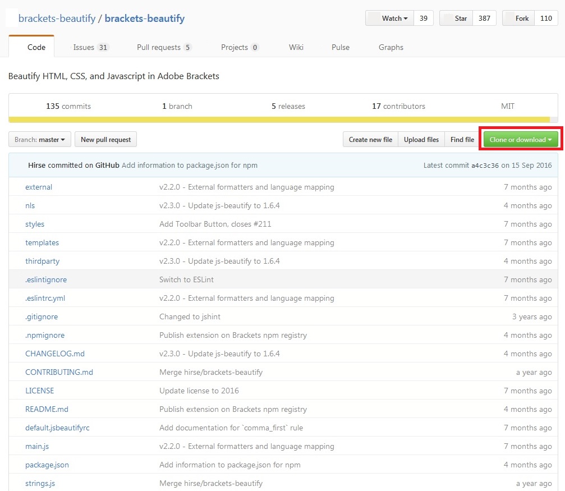565x491 pixels.
Task: Open the Pulse tab
Action: click(x=341, y=47)
